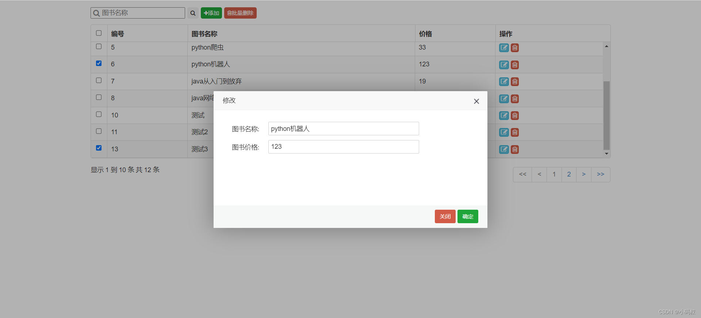Click the table scrollbar up arrow
Image resolution: width=701 pixels, height=318 pixels.
click(x=606, y=46)
